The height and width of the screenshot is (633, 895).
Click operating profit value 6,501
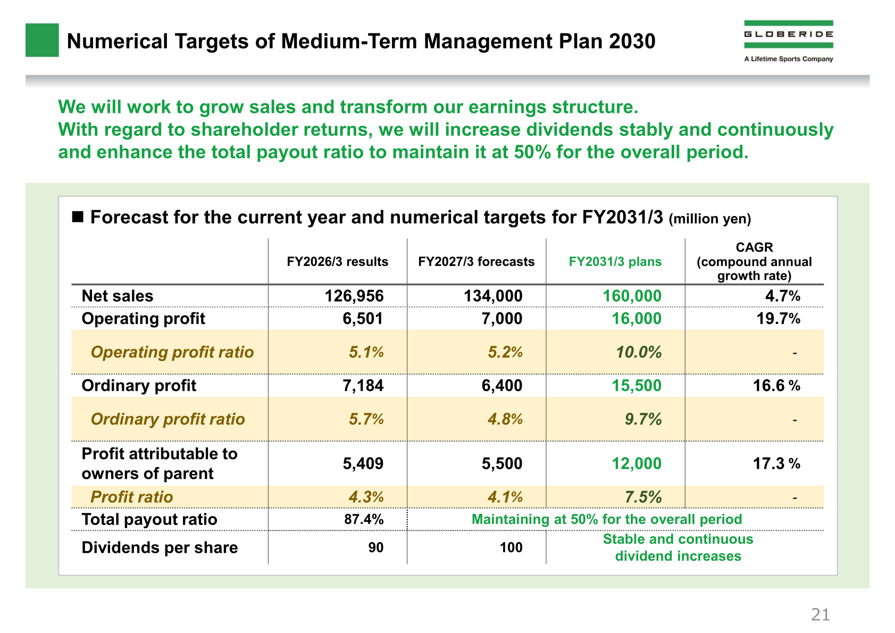point(363,319)
